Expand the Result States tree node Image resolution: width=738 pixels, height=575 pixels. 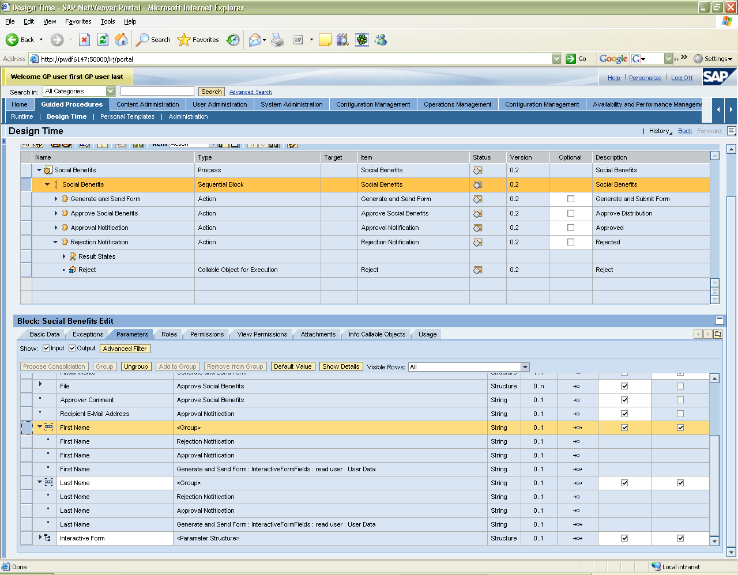tap(64, 256)
